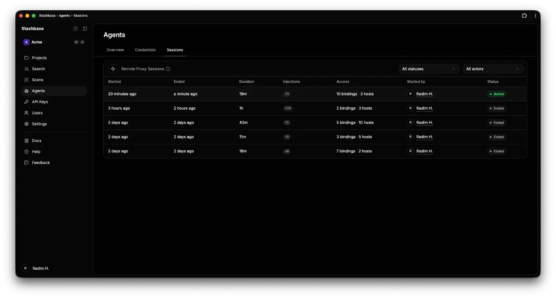Click the ⌘K shortcut badge

(79, 42)
